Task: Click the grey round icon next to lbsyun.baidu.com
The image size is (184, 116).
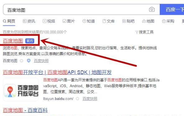Action: click(77, 99)
